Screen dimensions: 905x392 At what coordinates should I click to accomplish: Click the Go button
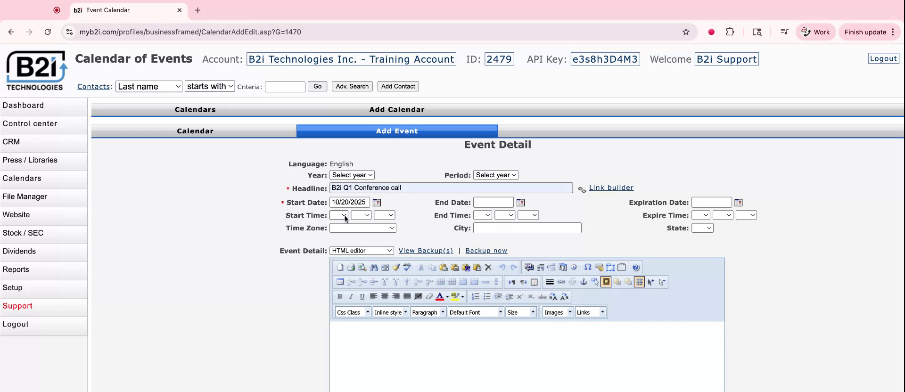click(317, 86)
